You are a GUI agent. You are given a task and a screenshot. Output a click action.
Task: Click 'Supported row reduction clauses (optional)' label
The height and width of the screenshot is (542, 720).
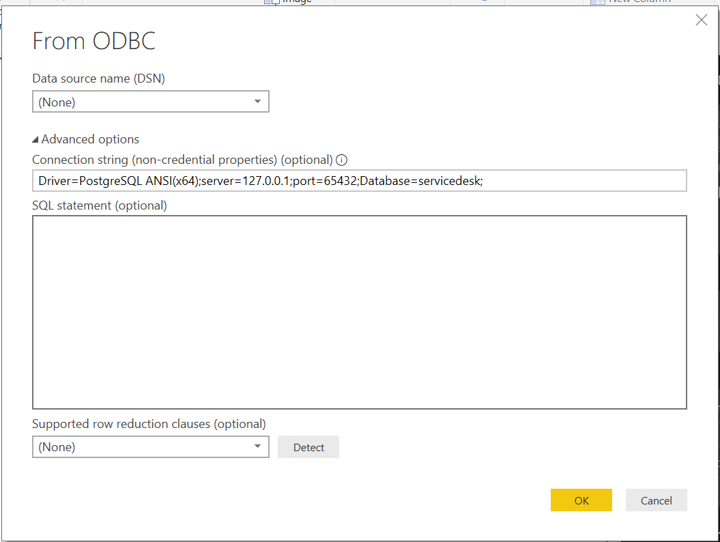click(149, 423)
